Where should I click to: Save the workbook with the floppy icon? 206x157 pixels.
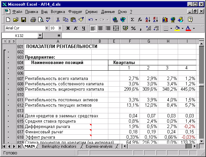pyautogui.click(x=24, y=20)
